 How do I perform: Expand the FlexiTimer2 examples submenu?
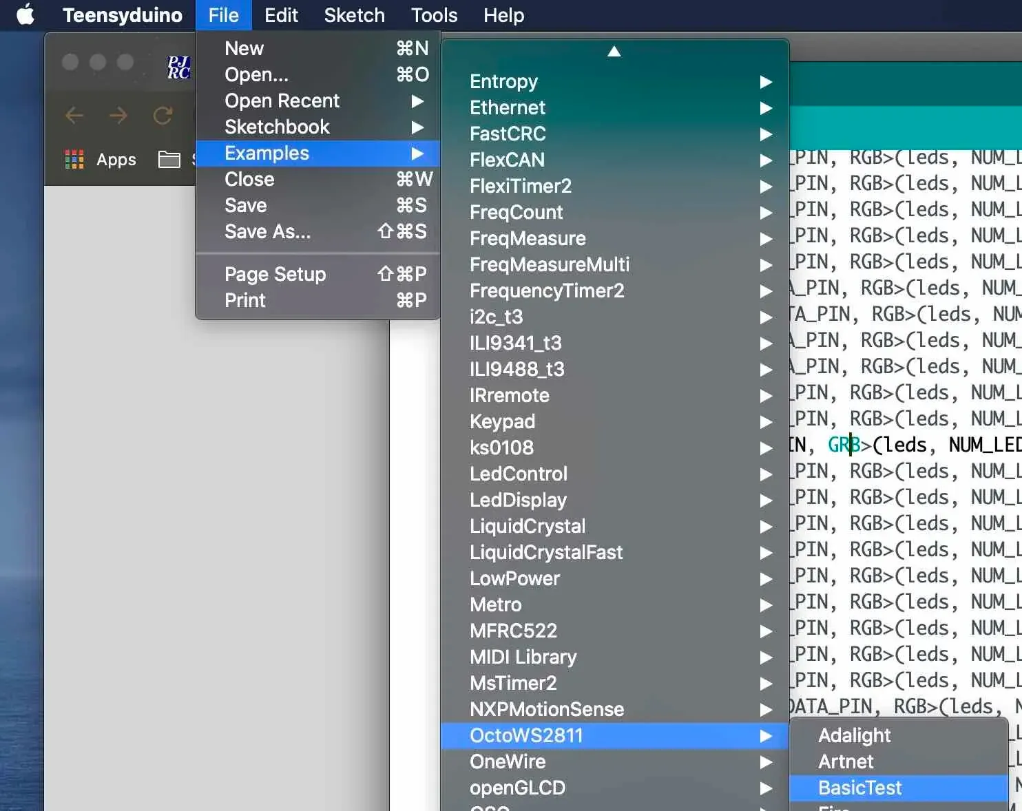coord(614,186)
